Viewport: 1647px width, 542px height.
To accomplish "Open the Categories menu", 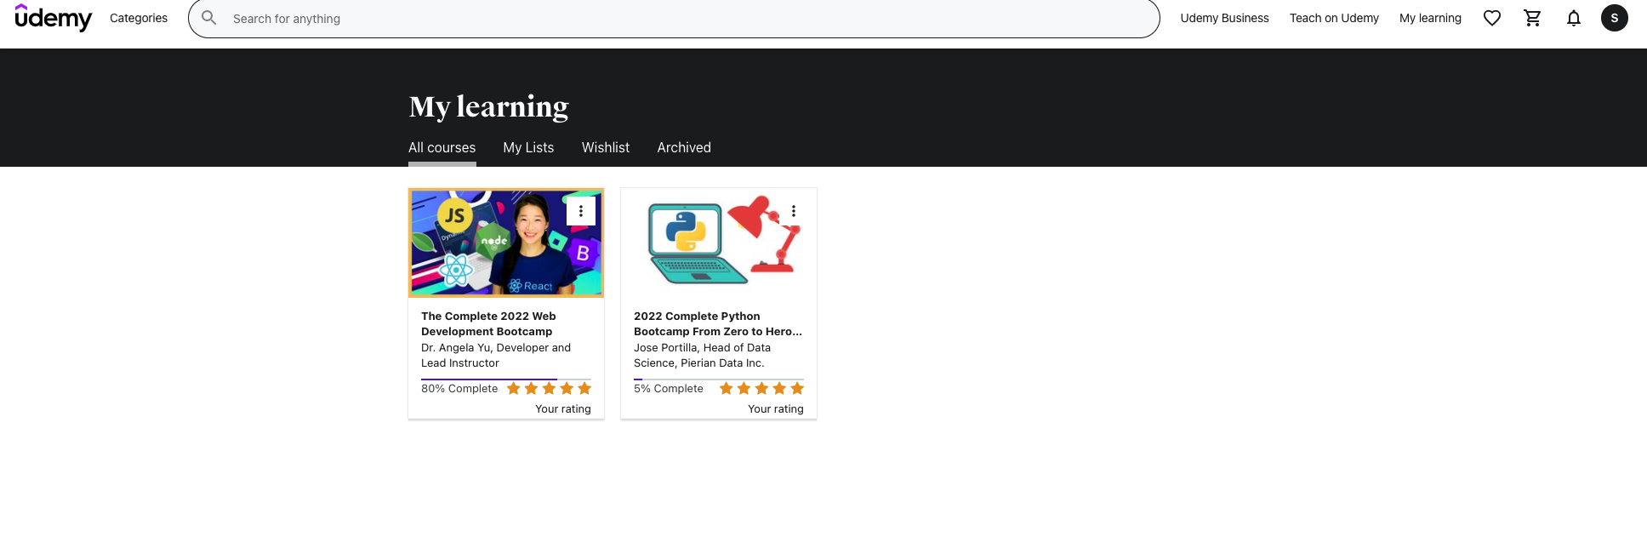I will click(139, 18).
